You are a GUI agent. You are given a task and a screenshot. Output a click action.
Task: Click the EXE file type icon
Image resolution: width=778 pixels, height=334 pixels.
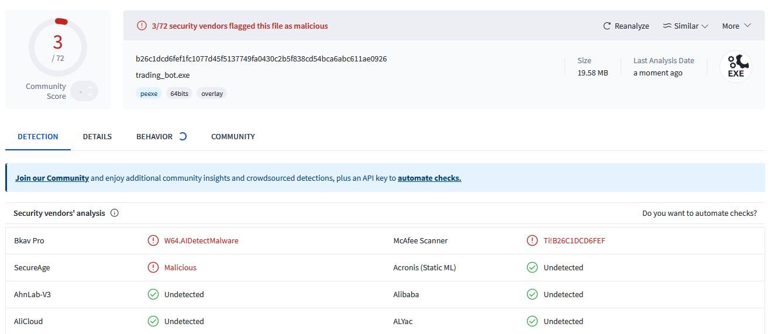[x=735, y=67]
